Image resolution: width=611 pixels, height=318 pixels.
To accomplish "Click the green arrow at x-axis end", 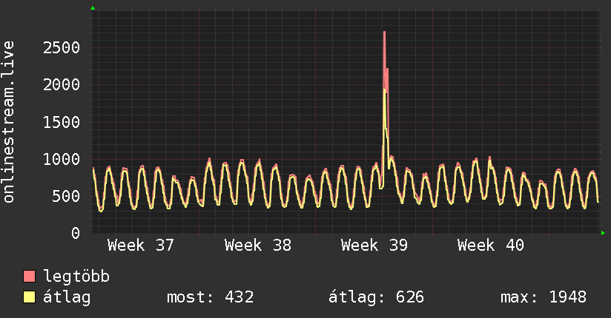I will [603, 233].
